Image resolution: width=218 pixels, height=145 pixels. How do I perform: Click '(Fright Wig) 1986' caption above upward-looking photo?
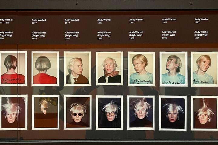169,36
